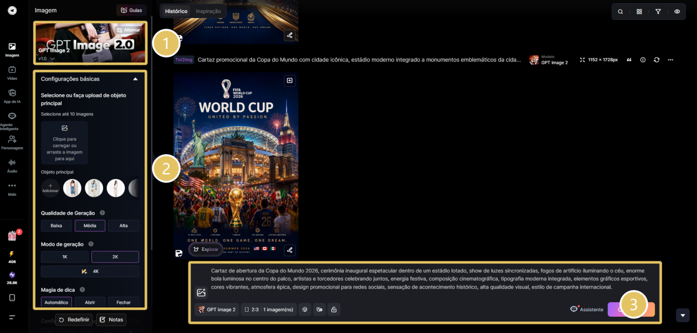
Task: Click the add image icon in prompt box
Action: pos(201,293)
